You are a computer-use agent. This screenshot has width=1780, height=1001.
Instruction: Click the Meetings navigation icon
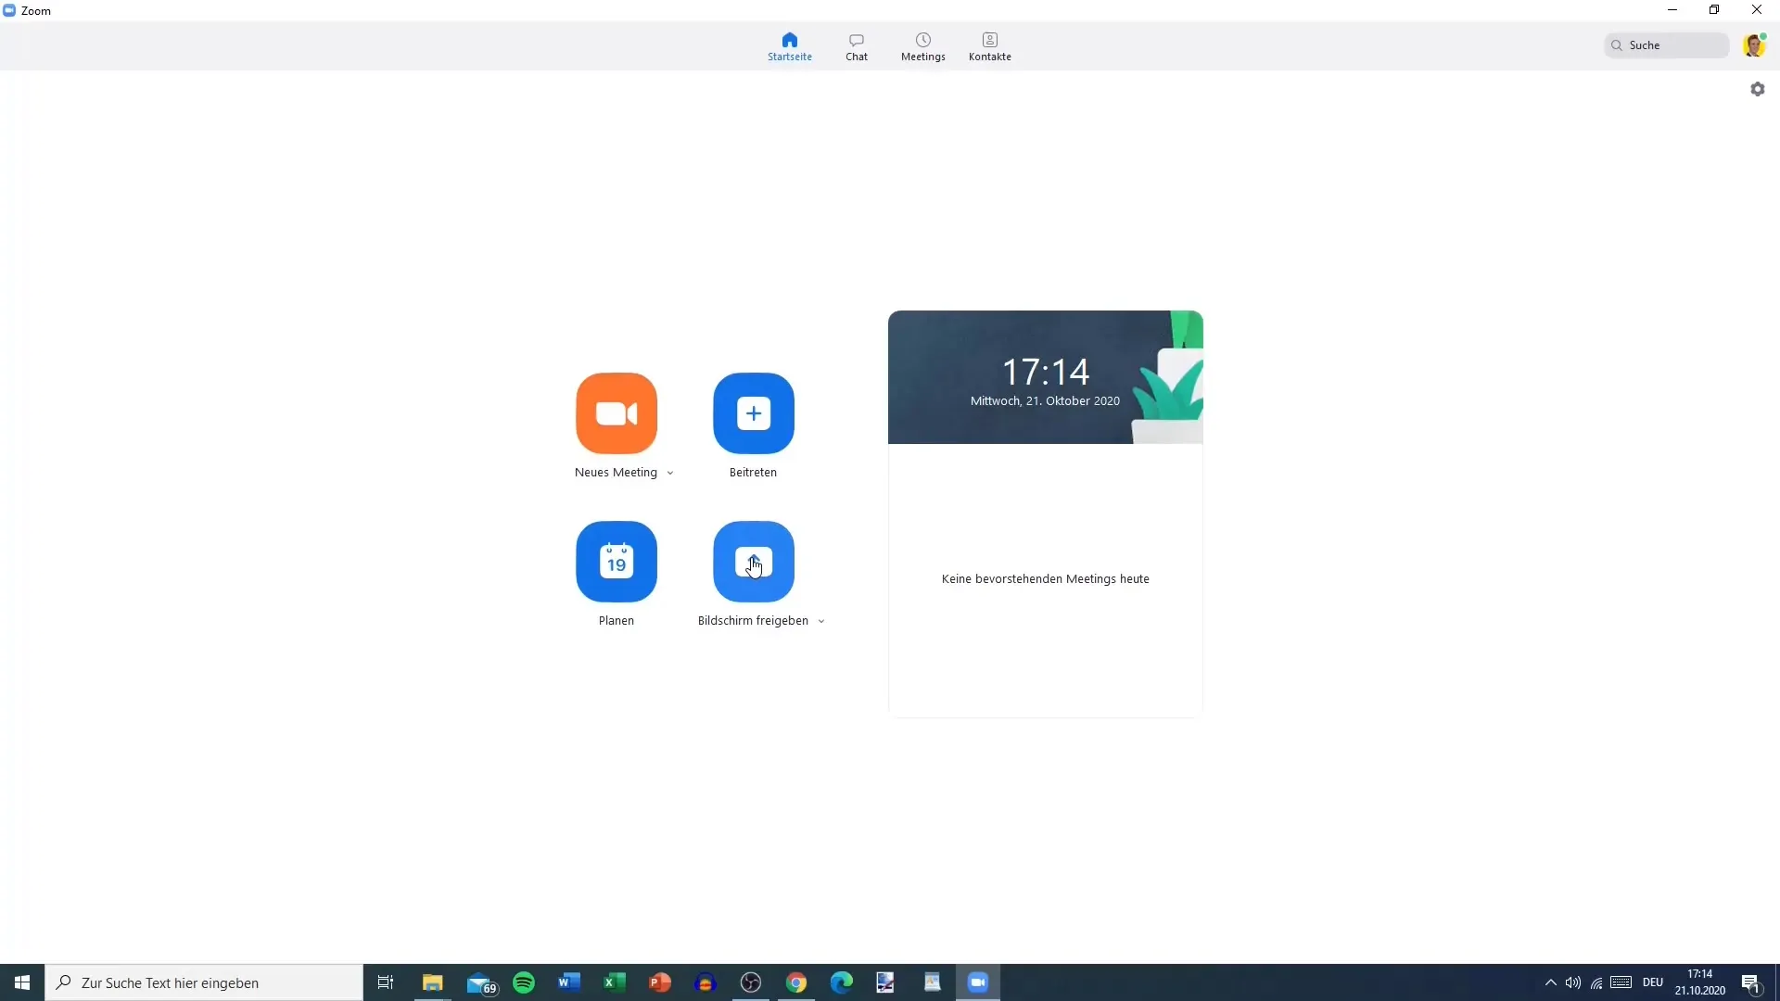point(923,45)
